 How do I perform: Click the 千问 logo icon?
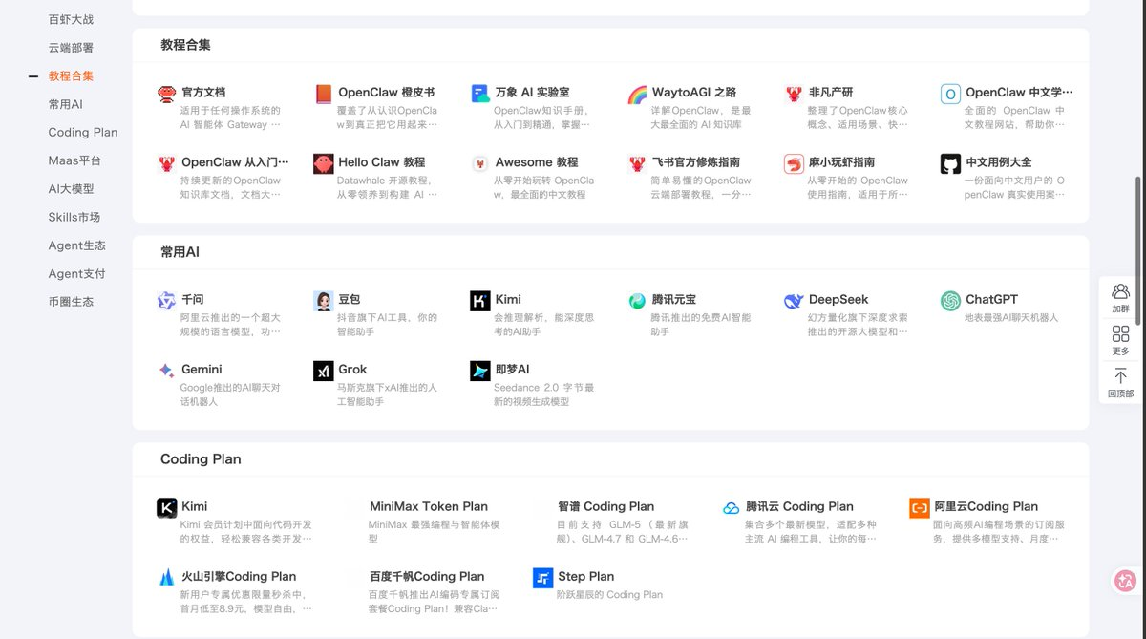(x=167, y=301)
